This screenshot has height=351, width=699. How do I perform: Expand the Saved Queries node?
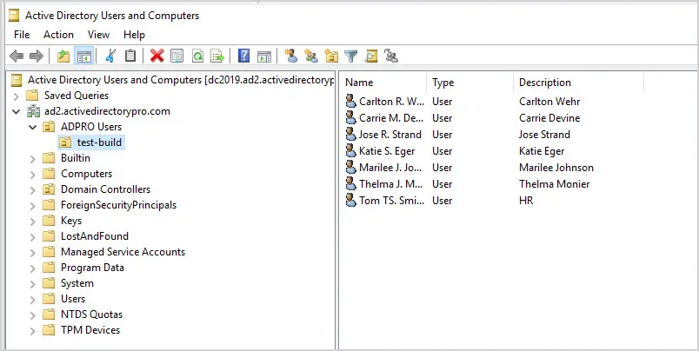point(17,96)
